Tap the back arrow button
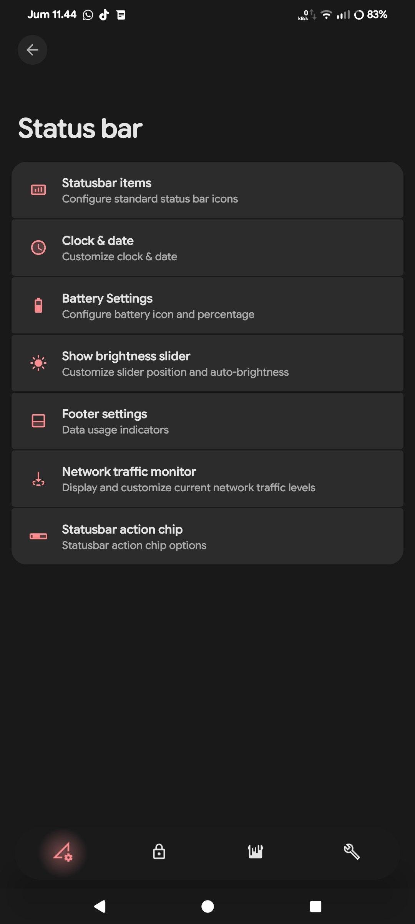The width and height of the screenshot is (415, 924). (x=32, y=50)
